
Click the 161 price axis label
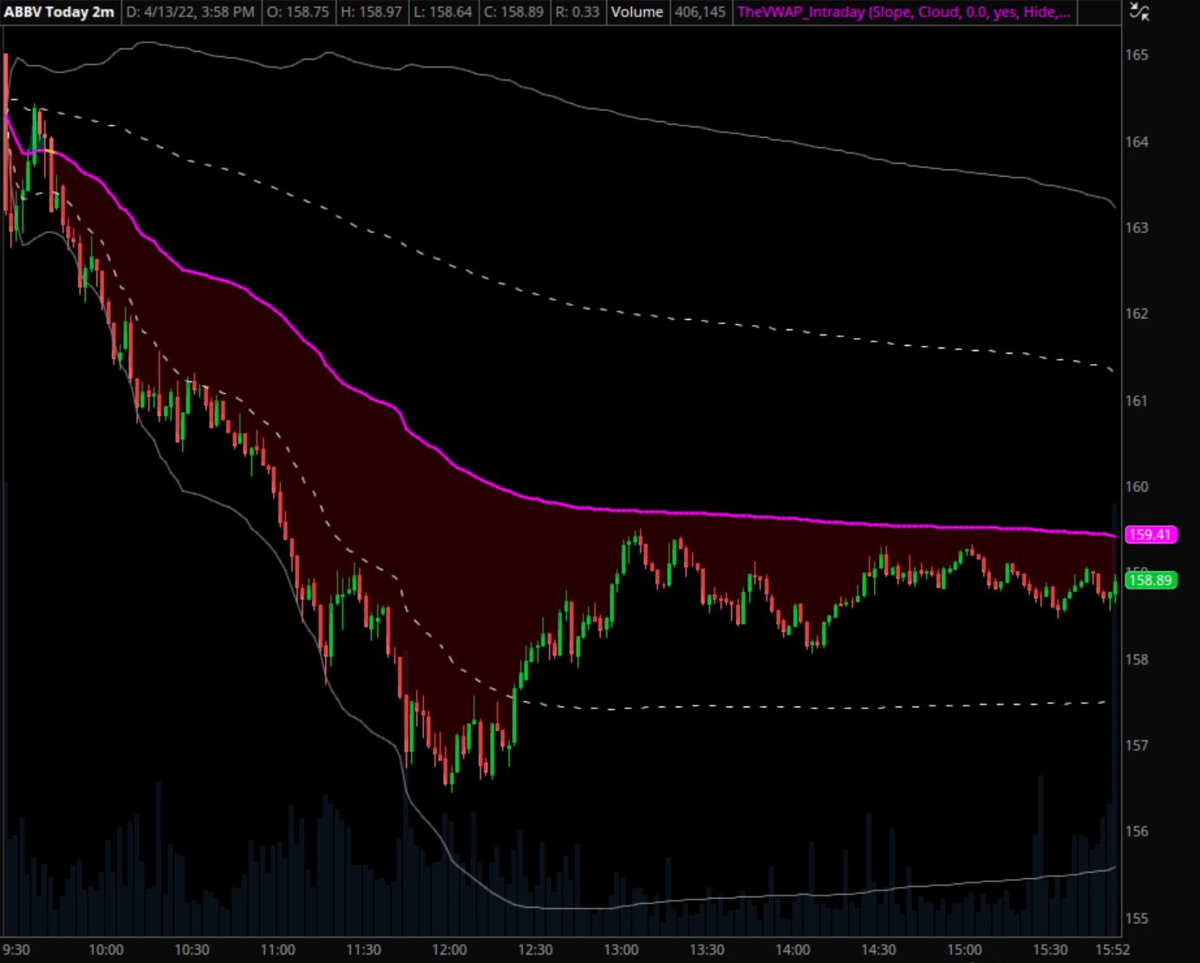[x=1137, y=400]
